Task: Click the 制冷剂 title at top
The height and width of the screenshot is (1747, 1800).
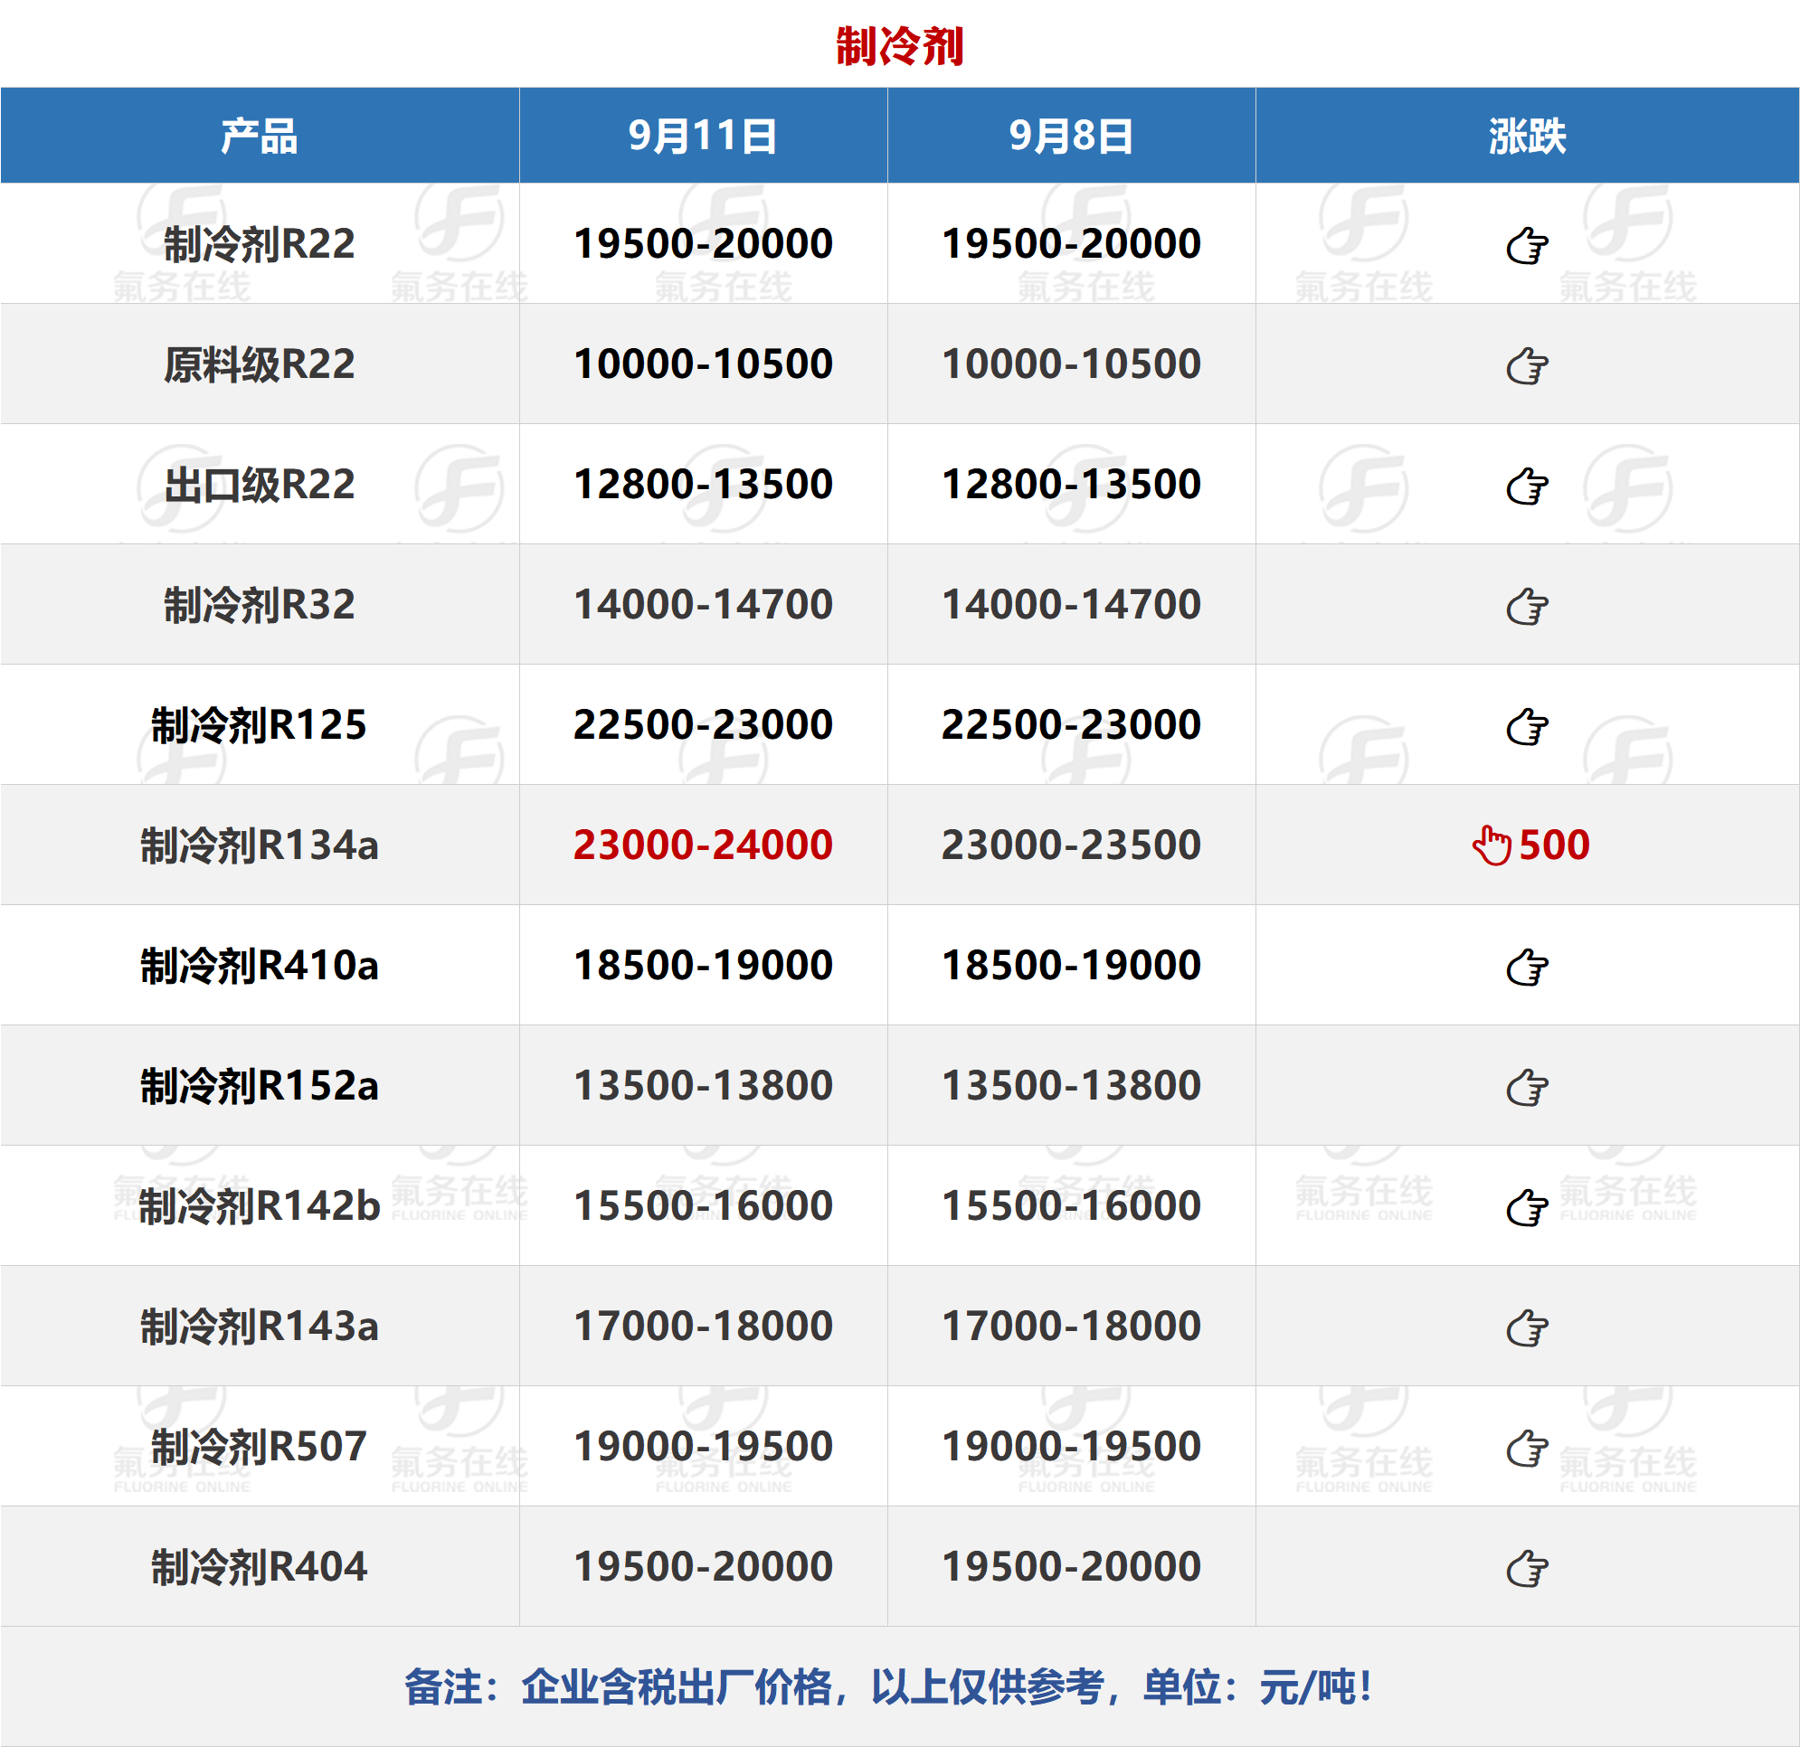Action: click(899, 46)
